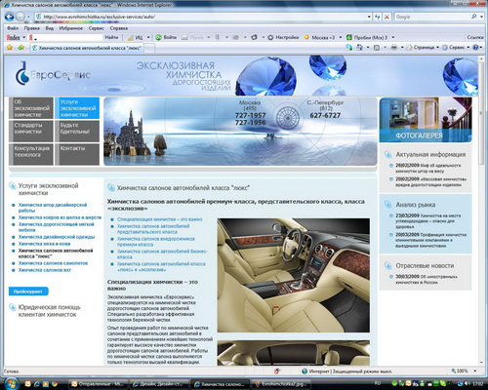Click the Москва weather indicator
Viewport: 488px width, 390px height.
pos(319,37)
